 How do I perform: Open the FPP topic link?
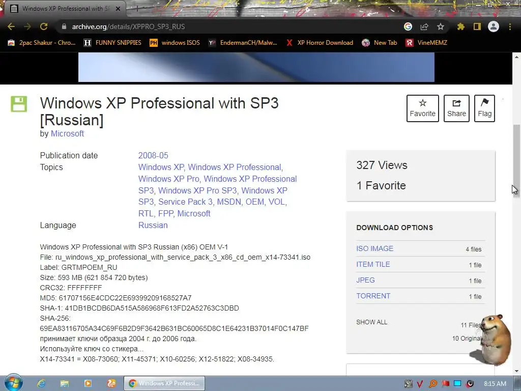coord(165,213)
